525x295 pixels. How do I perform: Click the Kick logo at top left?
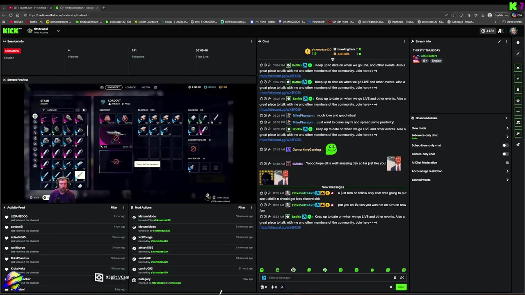point(11,31)
